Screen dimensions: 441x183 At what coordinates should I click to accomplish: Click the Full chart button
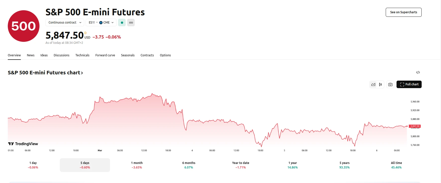[x=409, y=84]
